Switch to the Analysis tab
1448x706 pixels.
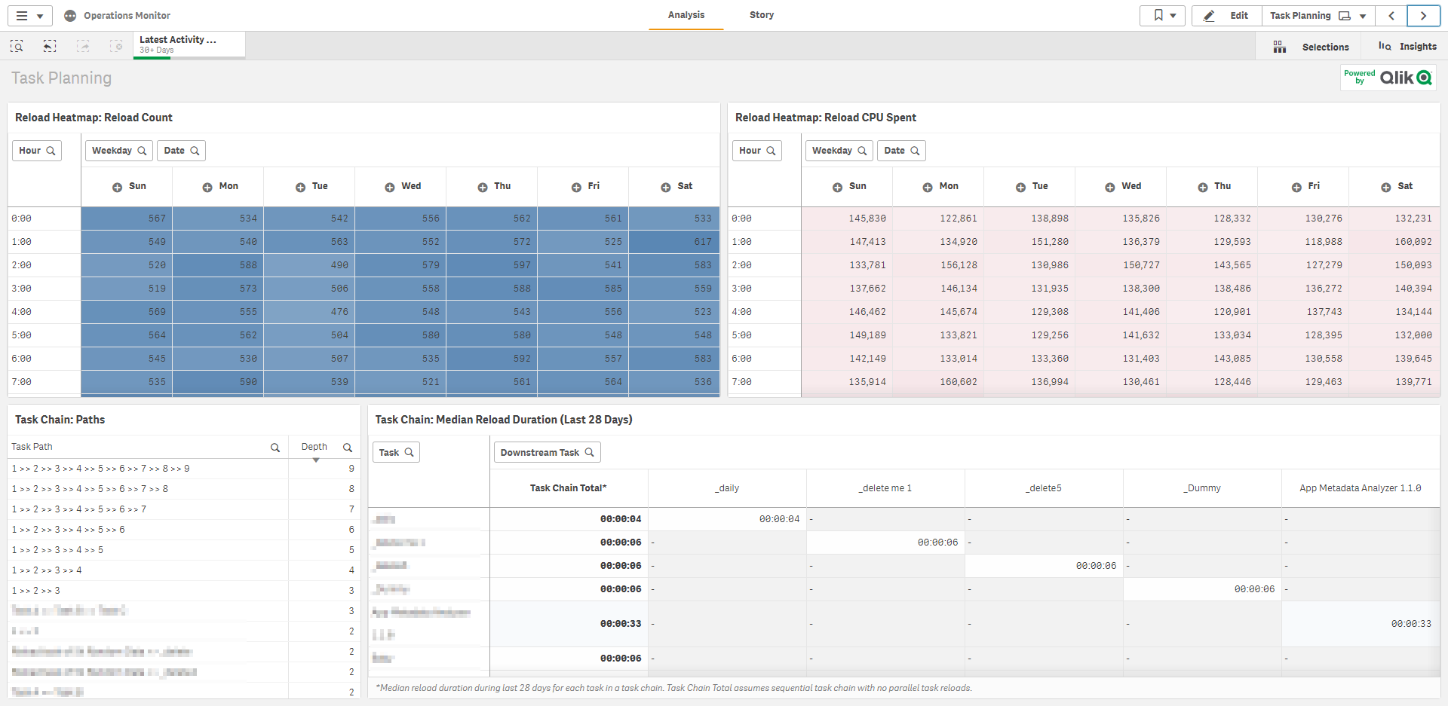[x=686, y=15]
